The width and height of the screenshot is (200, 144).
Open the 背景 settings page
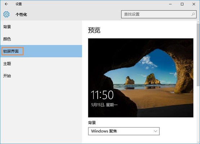click(x=41, y=27)
